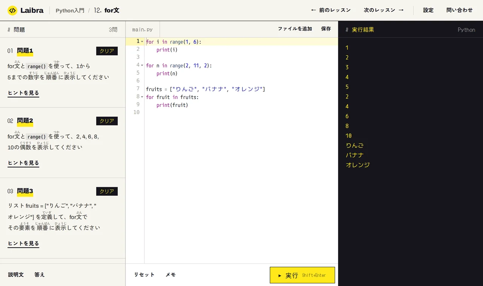483x286 pixels.
Task: Click line number 10 in gutter
Action: coord(136,113)
